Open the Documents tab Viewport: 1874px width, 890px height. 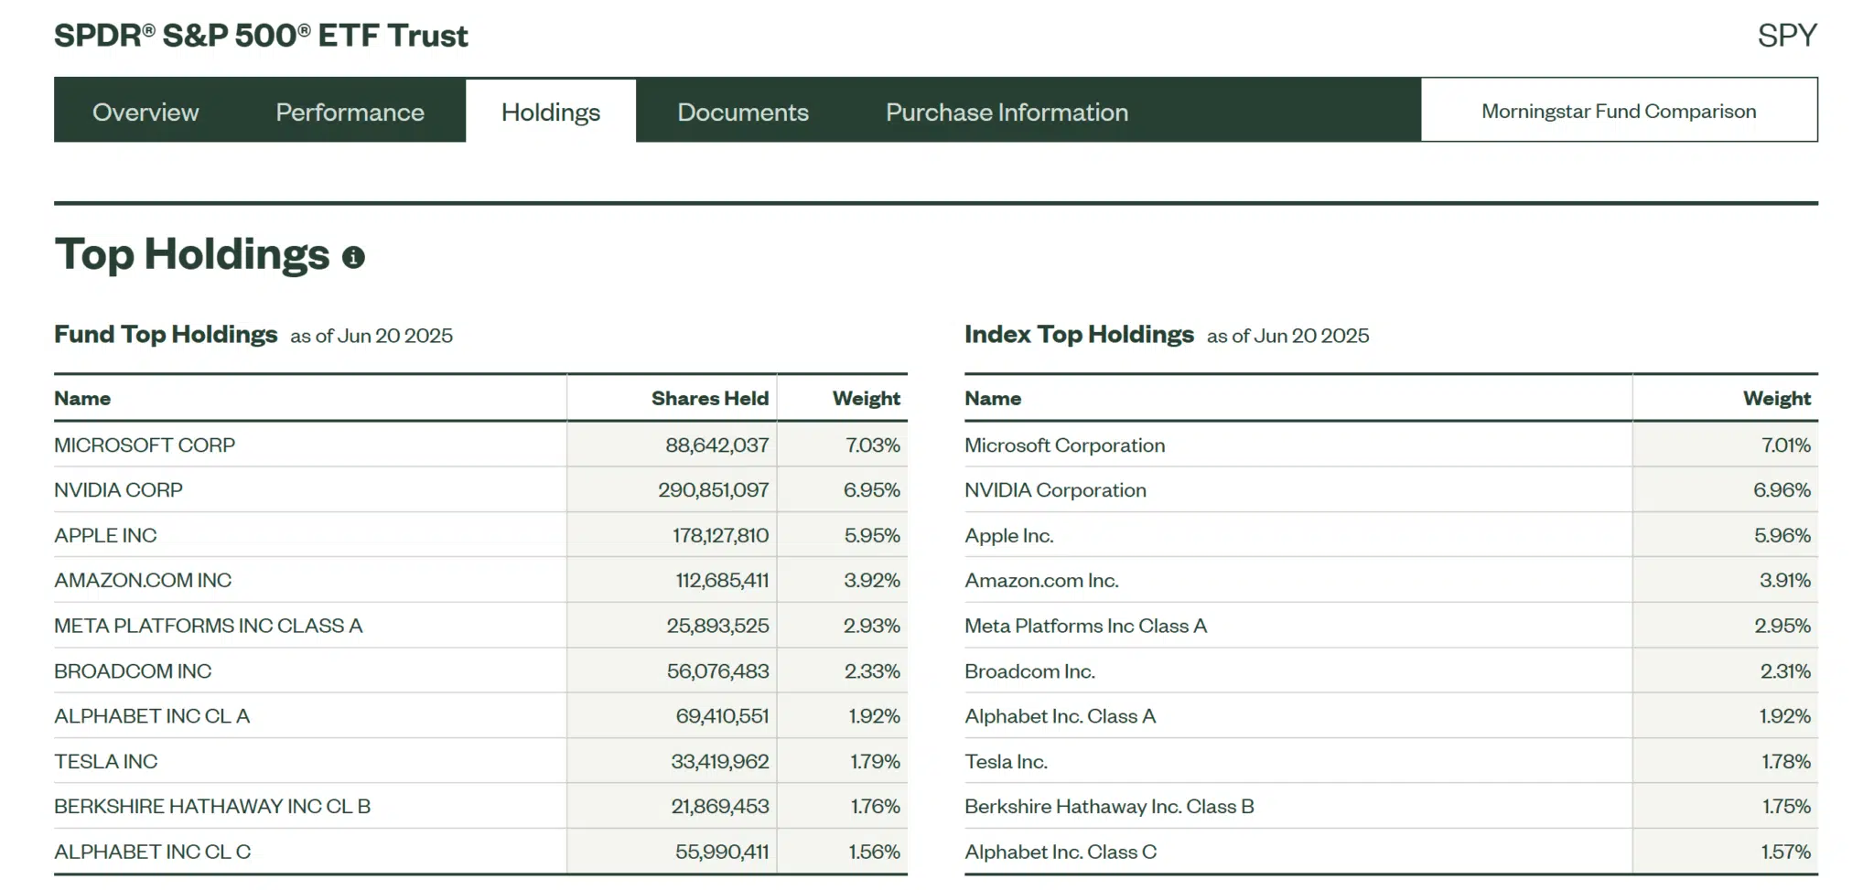tap(742, 112)
